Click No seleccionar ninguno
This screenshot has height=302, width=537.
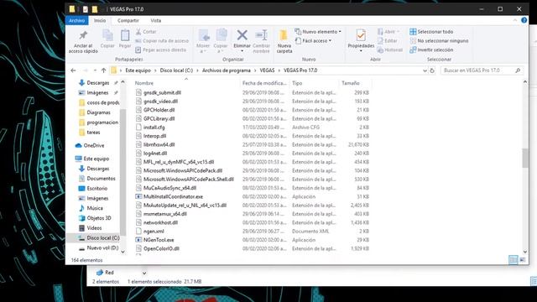pos(439,41)
